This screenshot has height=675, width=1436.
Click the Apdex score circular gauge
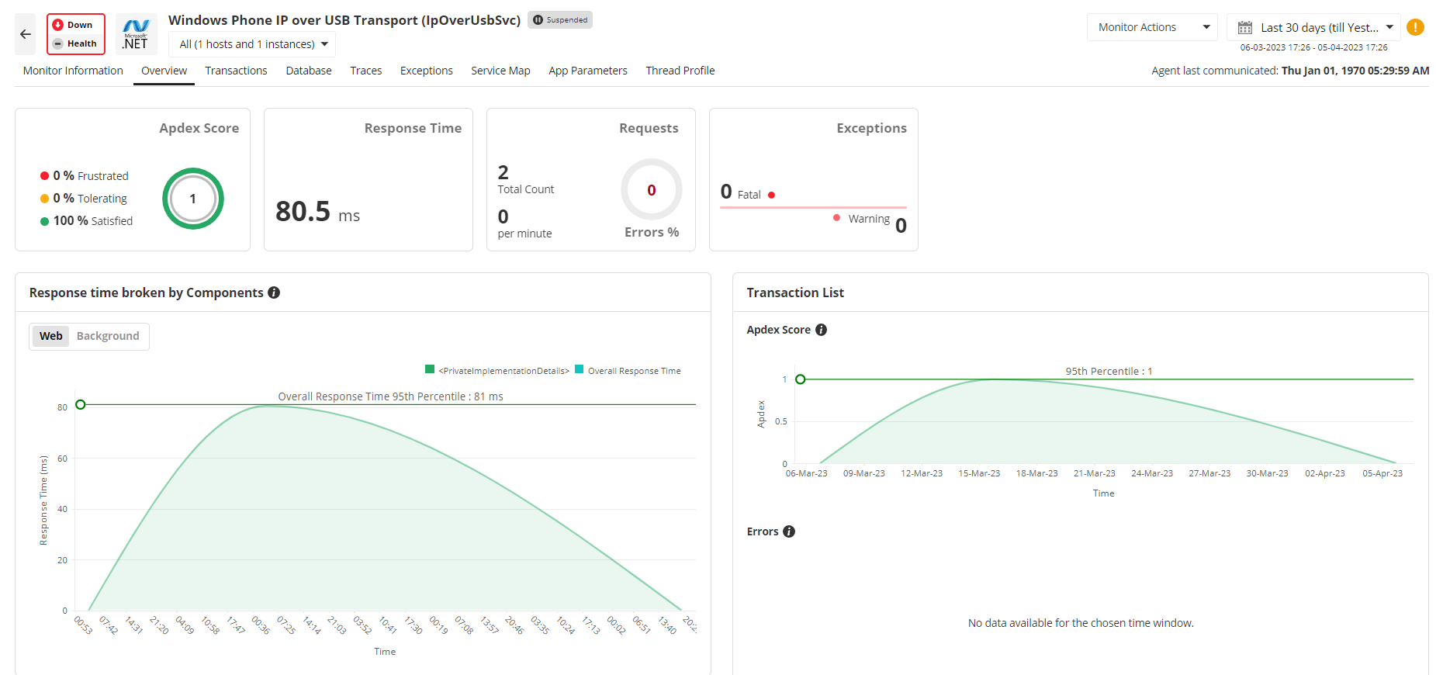192,199
